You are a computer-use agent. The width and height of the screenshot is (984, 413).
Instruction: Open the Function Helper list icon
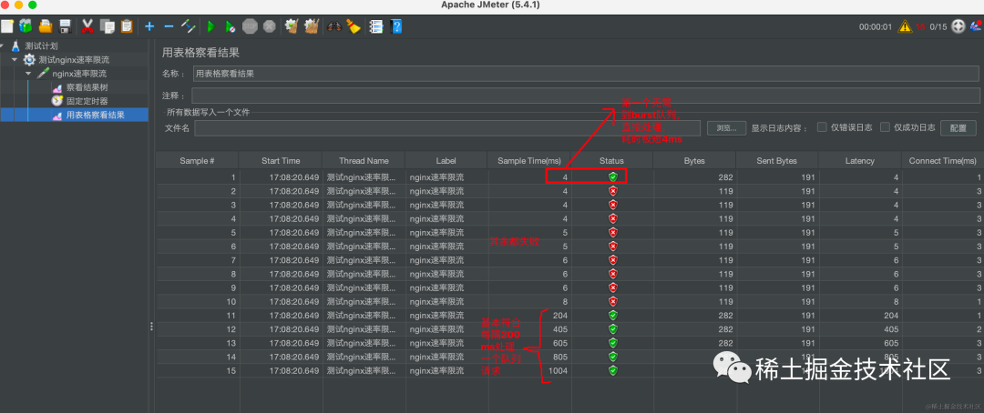pos(376,26)
